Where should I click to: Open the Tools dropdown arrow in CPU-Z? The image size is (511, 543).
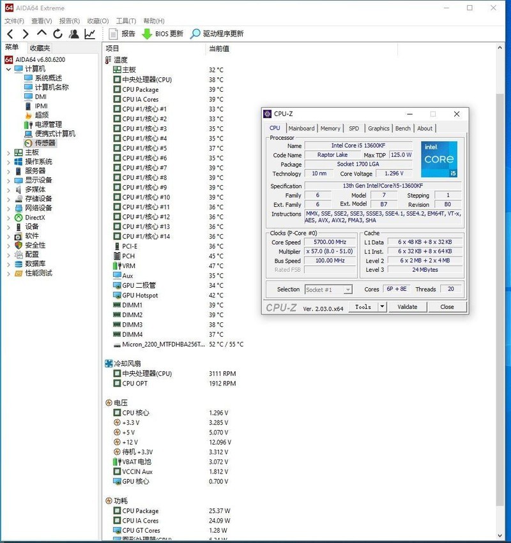[x=381, y=307]
